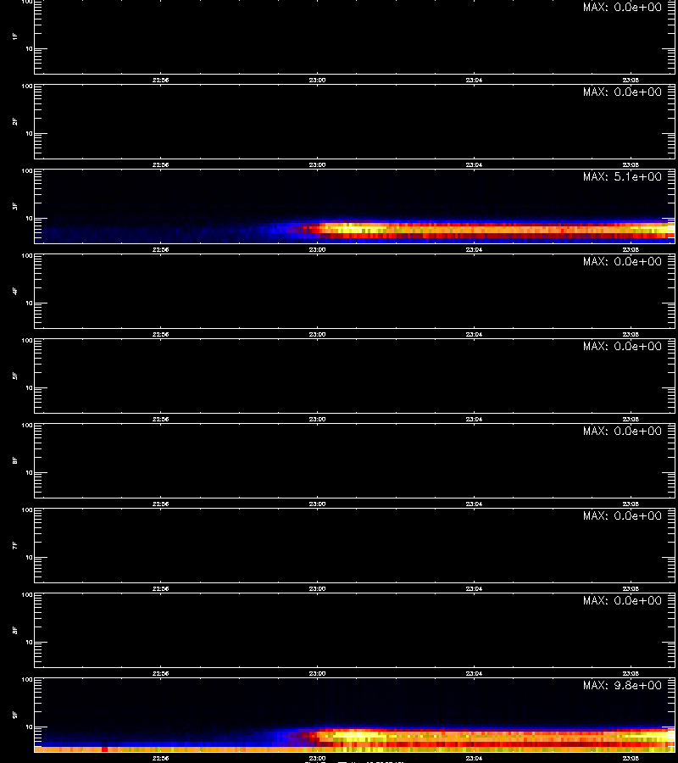Click the 9F panel axis label
678x763 pixels.
click(x=15, y=715)
